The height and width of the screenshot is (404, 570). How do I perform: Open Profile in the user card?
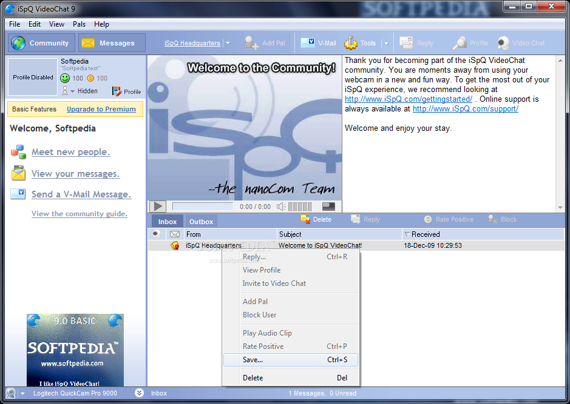pyautogui.click(x=126, y=91)
